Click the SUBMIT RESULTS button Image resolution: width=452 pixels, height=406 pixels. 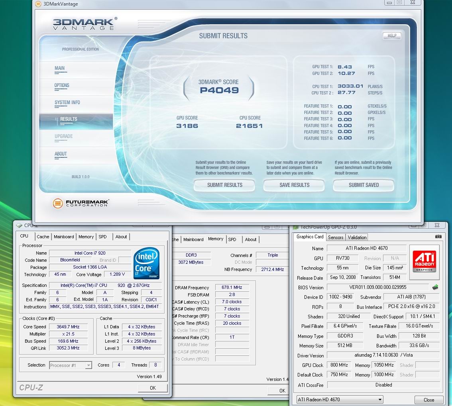click(224, 185)
